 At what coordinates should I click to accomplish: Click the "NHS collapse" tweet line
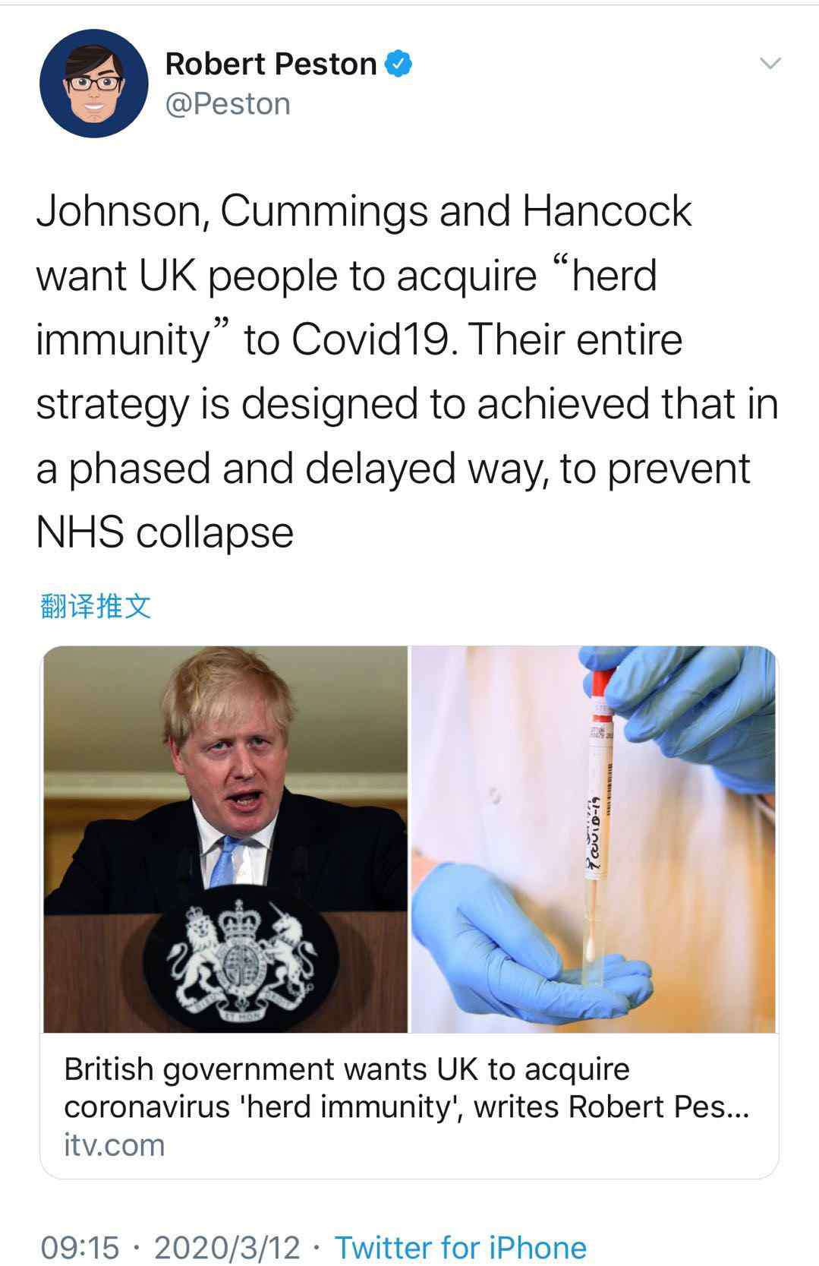(165, 532)
